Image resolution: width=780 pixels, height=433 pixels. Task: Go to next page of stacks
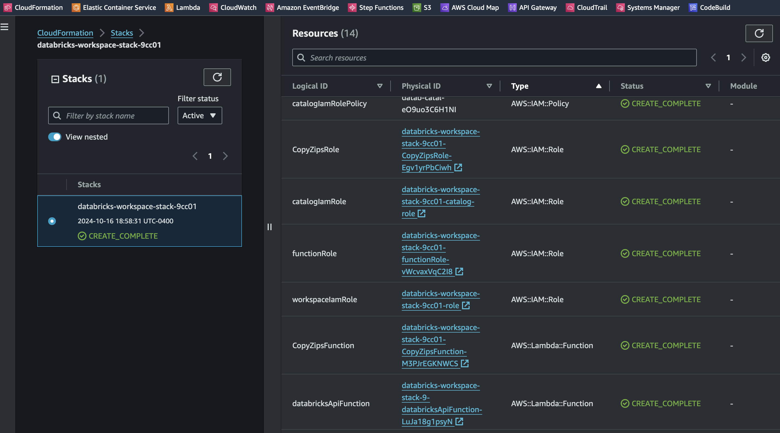coord(225,156)
